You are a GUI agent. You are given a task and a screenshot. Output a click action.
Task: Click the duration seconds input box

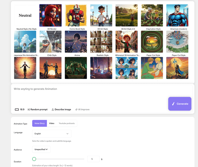tap(93, 159)
